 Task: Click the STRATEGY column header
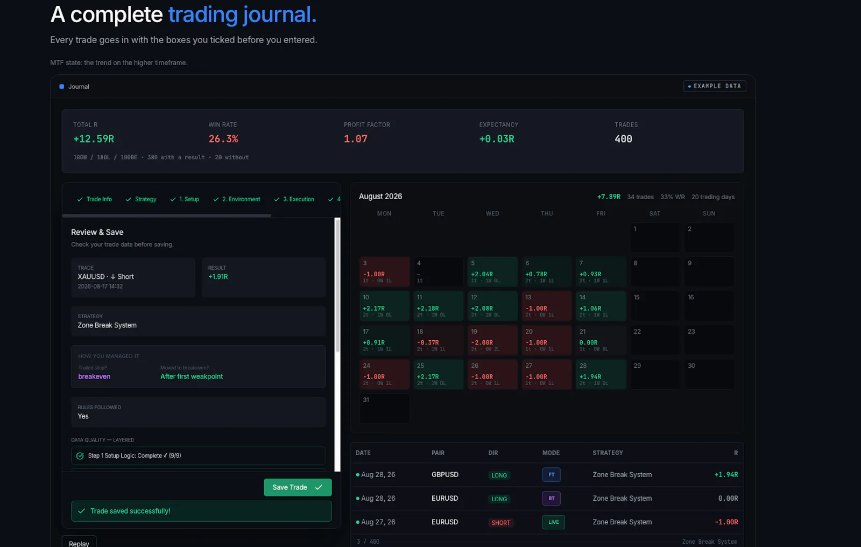point(608,453)
